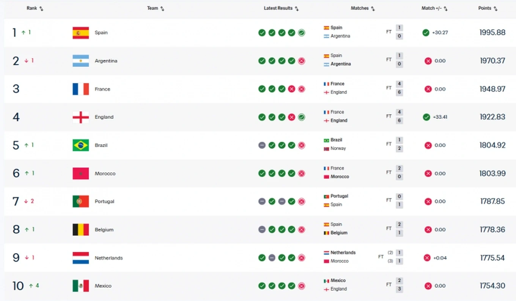
Task: Click points value 1803.99
Action: click(492, 174)
